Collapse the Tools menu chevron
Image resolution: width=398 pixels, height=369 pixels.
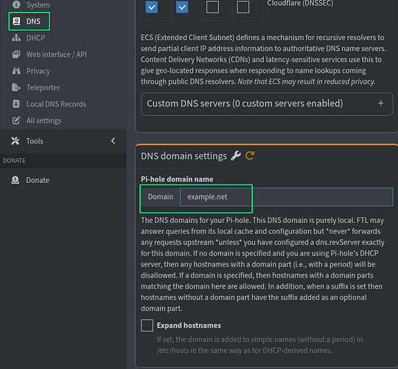pos(113,141)
